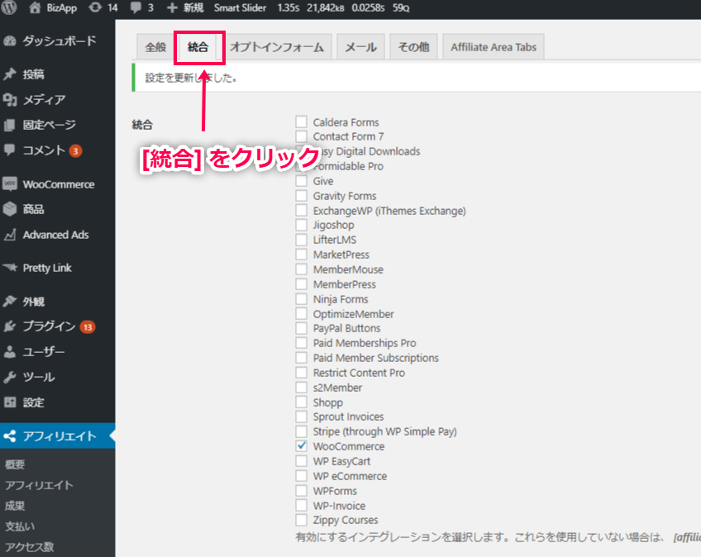Click the 外観 paintbrush icon
This screenshot has width=701, height=557.
[x=10, y=302]
